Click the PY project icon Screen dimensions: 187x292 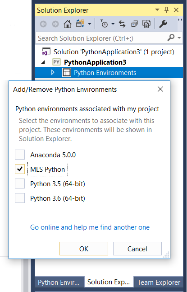pyautogui.click(x=56, y=62)
